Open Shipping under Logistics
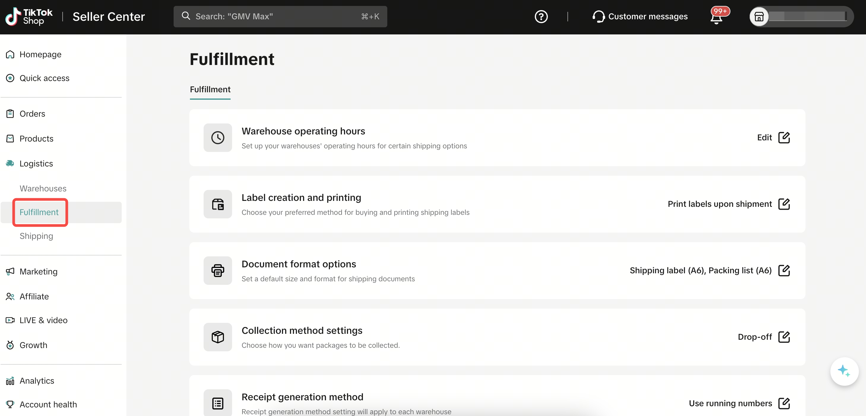Screen dimensions: 866x416 pos(36,236)
